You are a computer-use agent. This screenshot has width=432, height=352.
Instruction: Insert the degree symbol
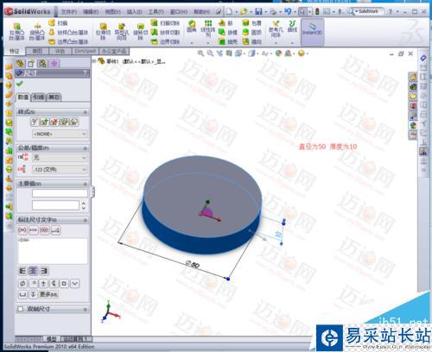click(x=34, y=284)
